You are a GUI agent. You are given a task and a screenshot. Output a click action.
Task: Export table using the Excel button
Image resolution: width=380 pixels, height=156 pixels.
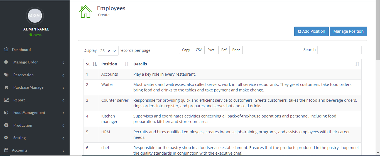tap(212, 50)
